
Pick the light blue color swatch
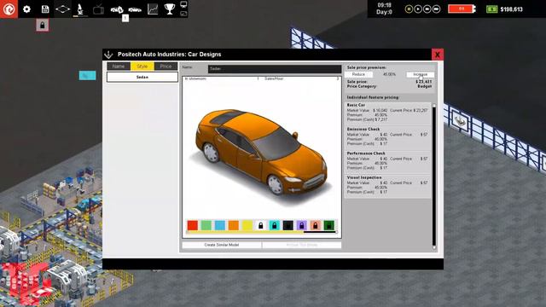click(220, 225)
